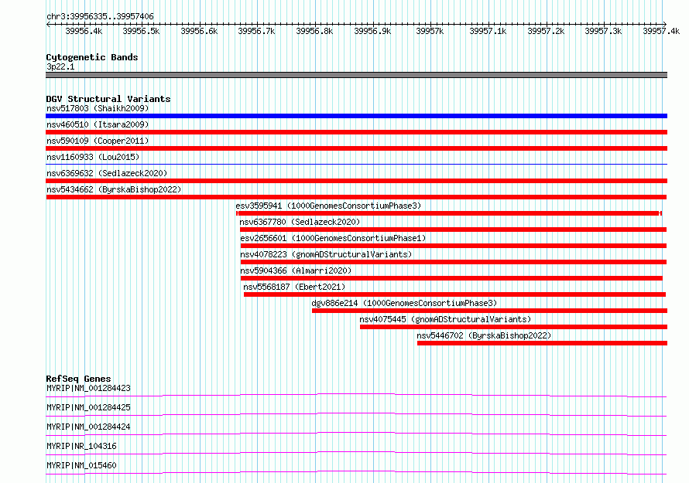The height and width of the screenshot is (483, 689).
Task: Select the red nsv590109 variant bar
Action: [x=356, y=148]
